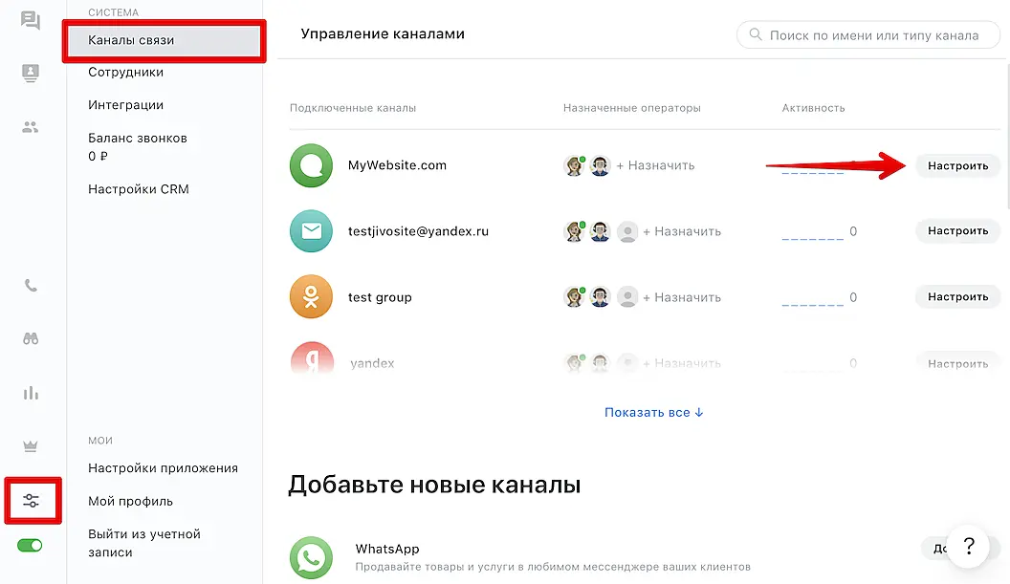
Task: Click the Назначенные операторы column header
Action: coord(632,107)
